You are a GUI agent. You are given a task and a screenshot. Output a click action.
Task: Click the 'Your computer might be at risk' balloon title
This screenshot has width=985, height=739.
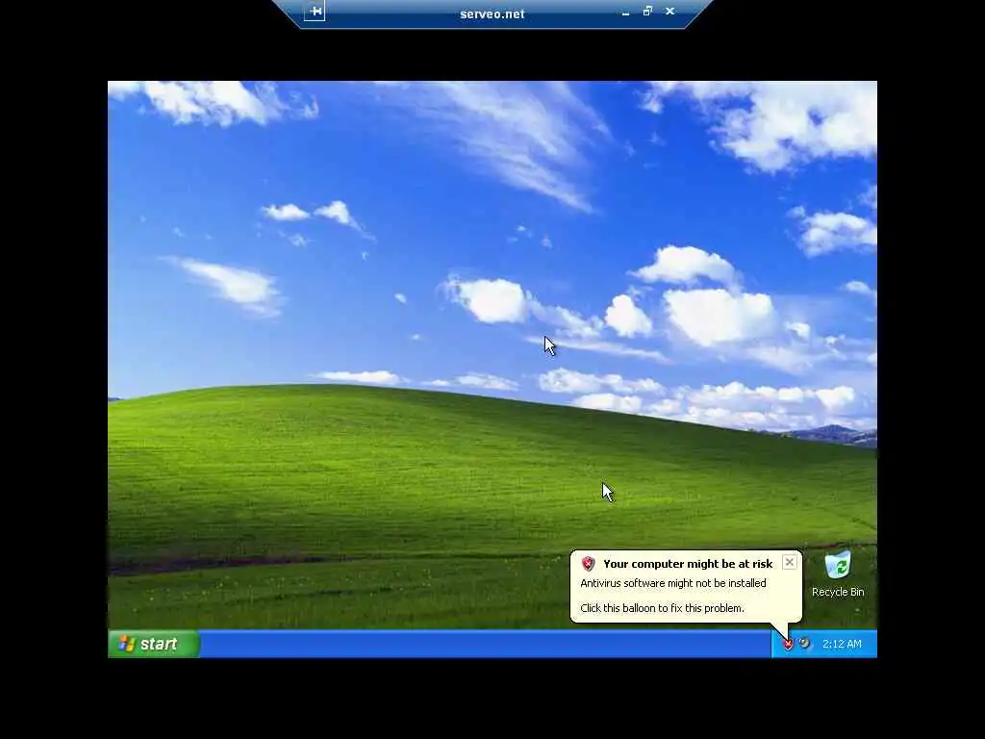[x=688, y=564]
